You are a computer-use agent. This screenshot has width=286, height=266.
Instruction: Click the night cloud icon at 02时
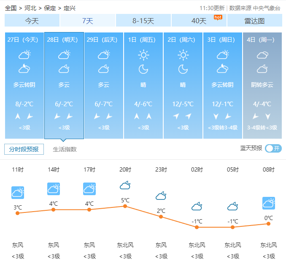tap(197, 206)
